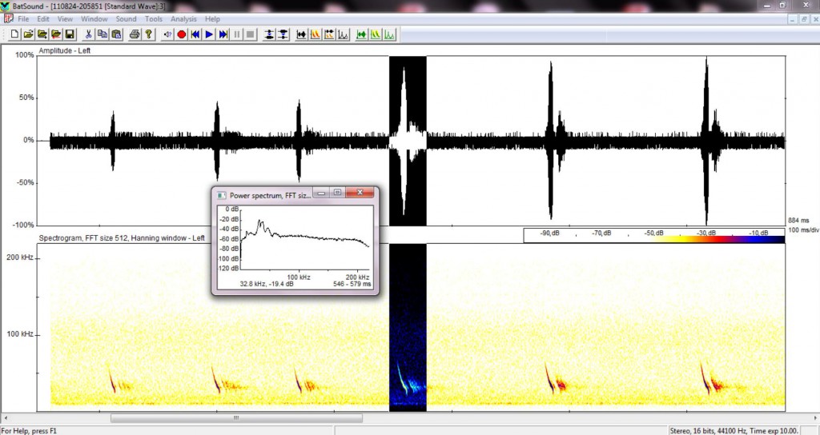Open the Edit menu
This screenshot has height=435, width=820.
[x=43, y=19]
